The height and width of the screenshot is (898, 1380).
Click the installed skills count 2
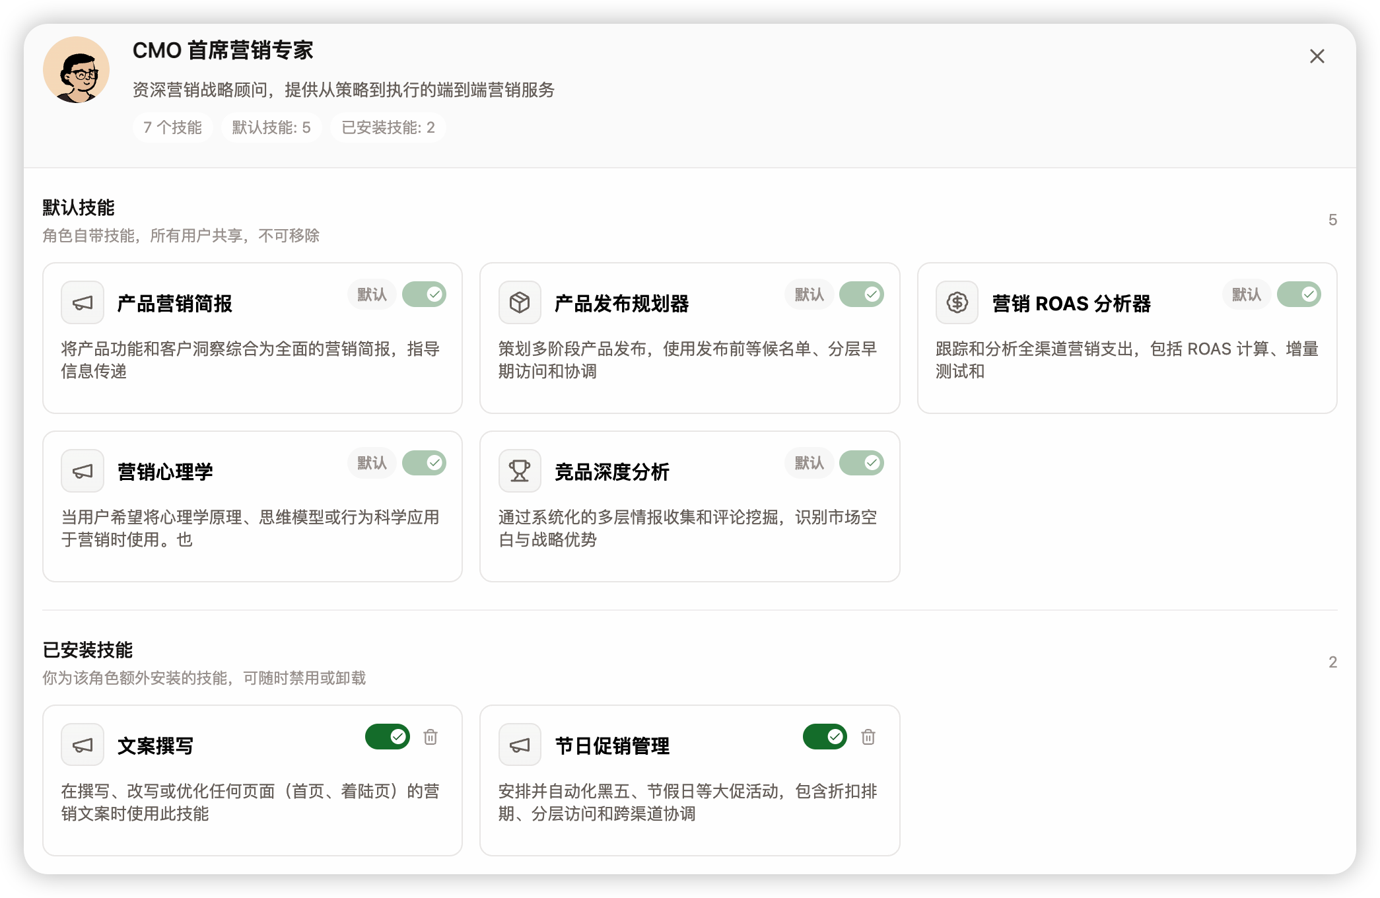point(1332,662)
